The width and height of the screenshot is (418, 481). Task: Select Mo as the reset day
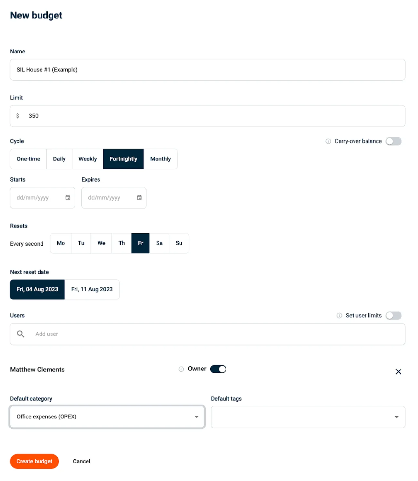(x=61, y=243)
